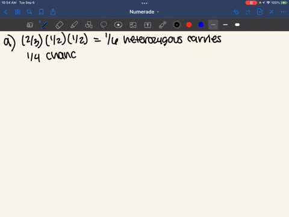Select the medium stroke width

(225, 25)
